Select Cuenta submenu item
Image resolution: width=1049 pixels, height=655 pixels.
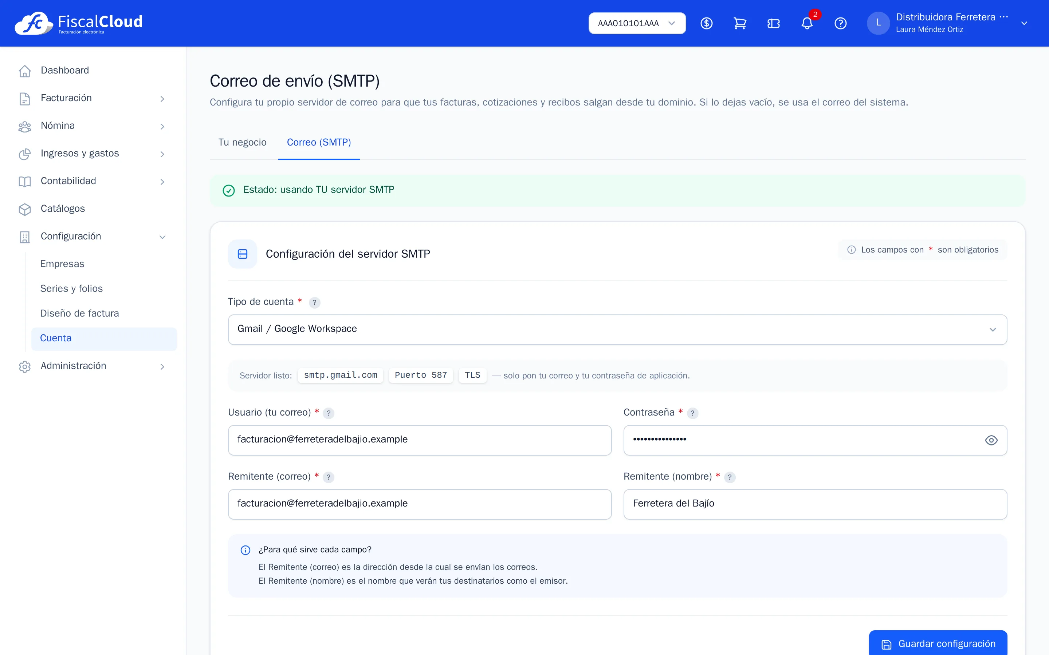pos(104,338)
